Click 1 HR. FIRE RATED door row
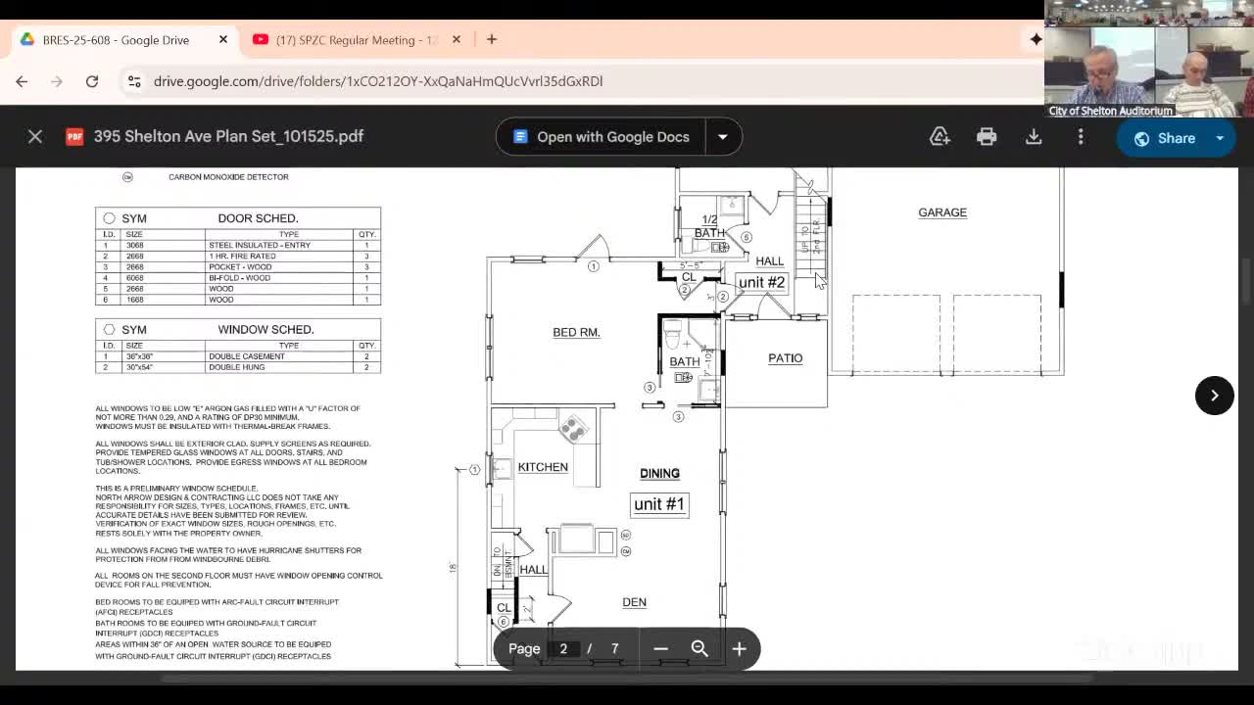Screen dimensions: 1254x705 (x=238, y=256)
